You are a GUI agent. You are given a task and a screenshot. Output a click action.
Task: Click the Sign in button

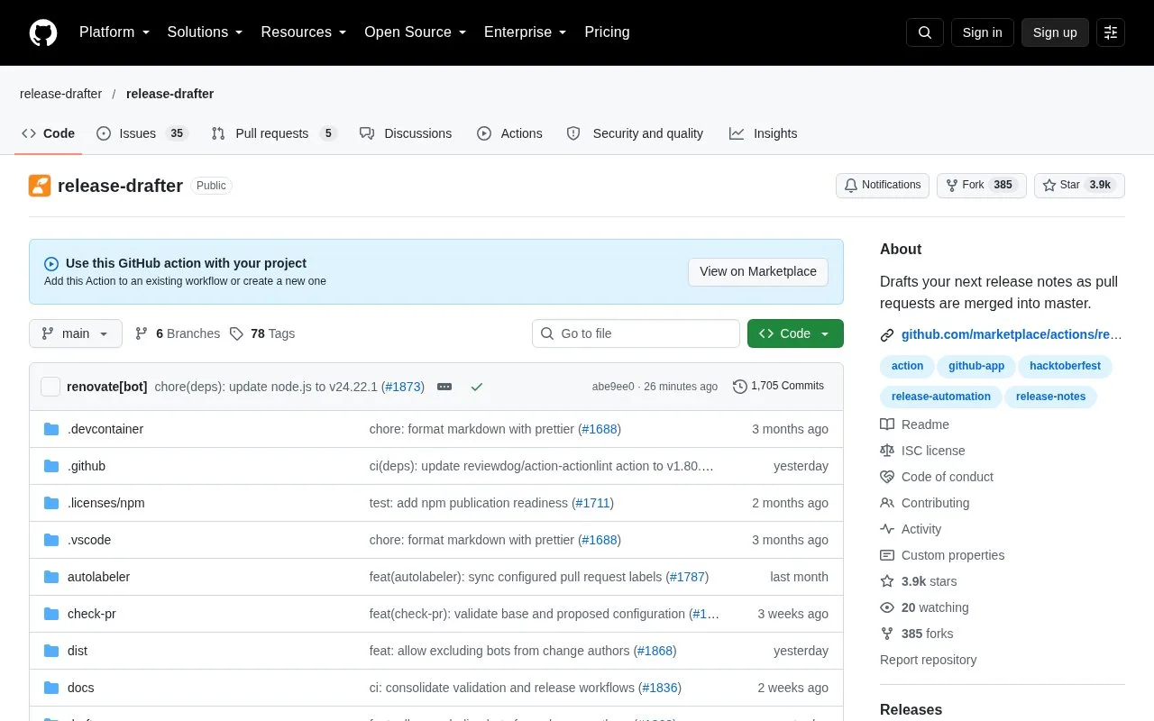pos(982,32)
